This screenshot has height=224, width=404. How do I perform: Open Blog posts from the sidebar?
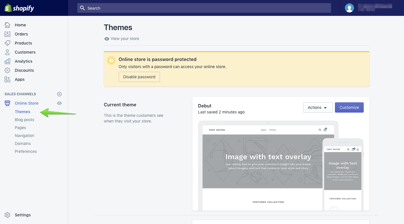(x=24, y=119)
